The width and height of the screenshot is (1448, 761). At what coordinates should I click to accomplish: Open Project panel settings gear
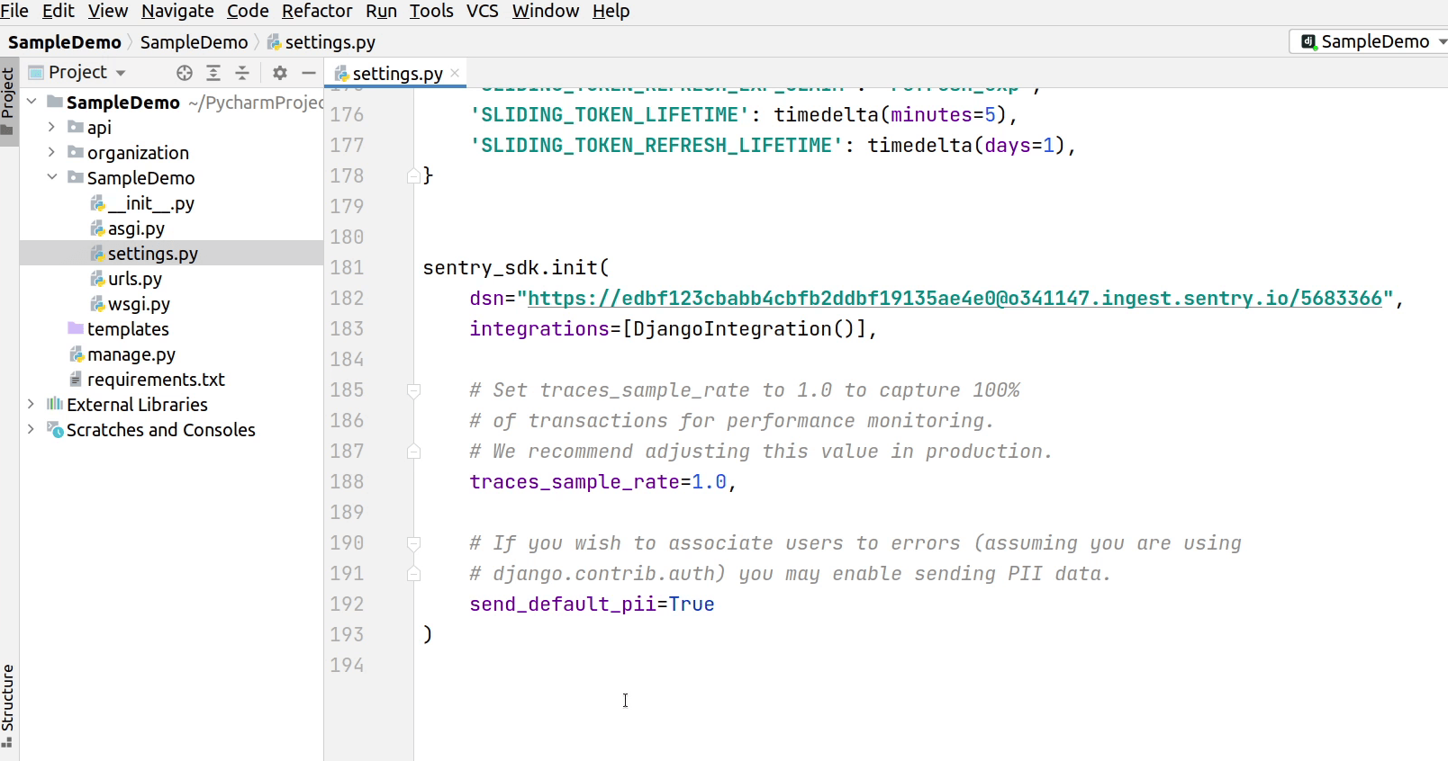(x=280, y=73)
